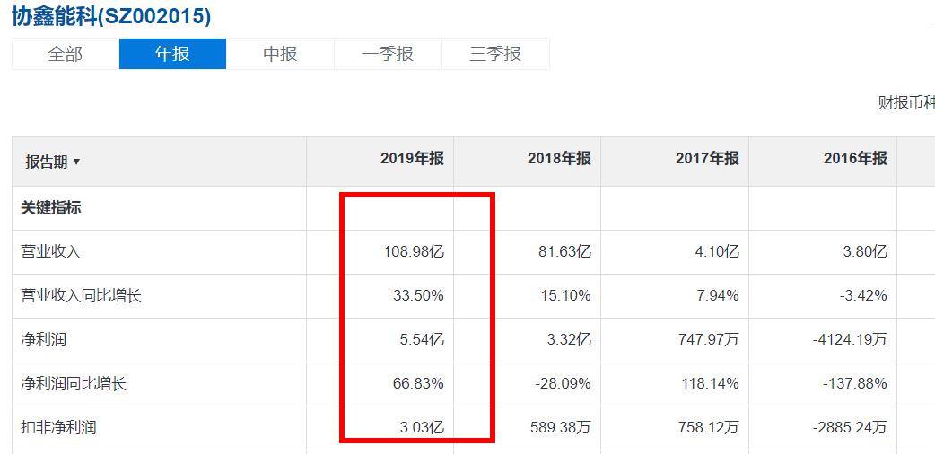935x454 pixels.
Task: Select the 4.10亿 revenue value
Action: (716, 252)
